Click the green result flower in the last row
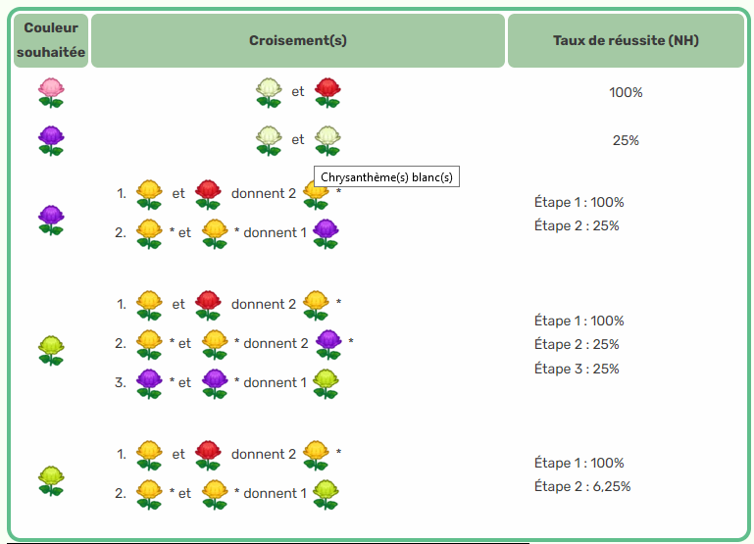Image resolution: width=754 pixels, height=544 pixels. [x=326, y=493]
